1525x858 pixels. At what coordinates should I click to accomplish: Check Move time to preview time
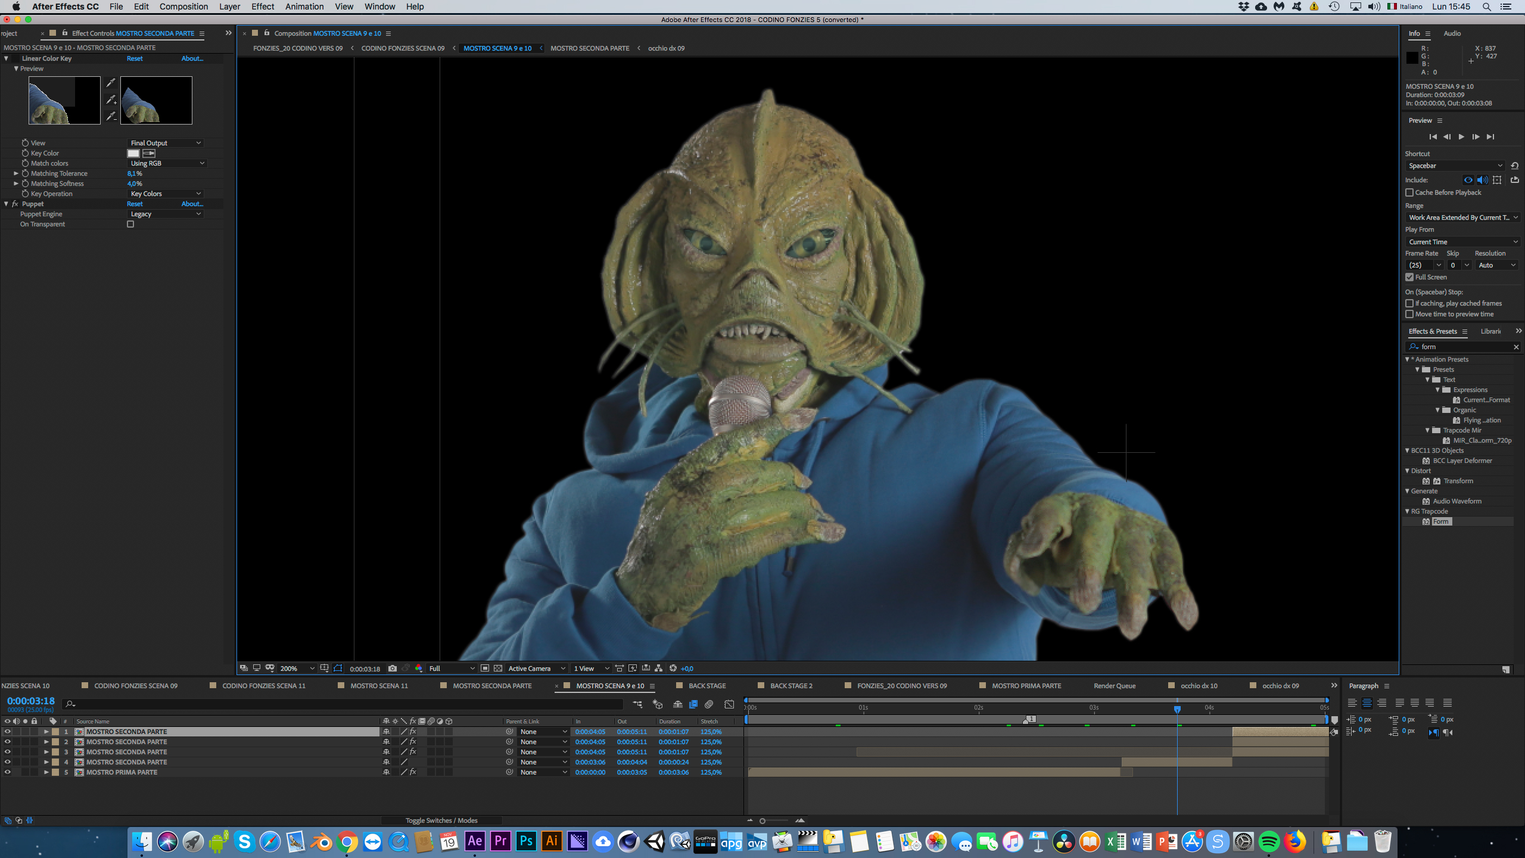coord(1409,314)
